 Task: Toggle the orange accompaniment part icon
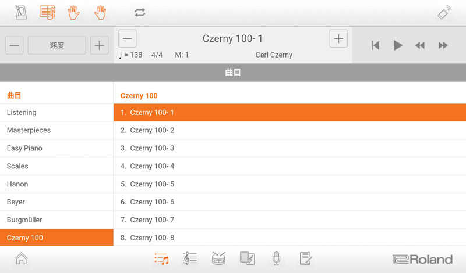coord(47,12)
